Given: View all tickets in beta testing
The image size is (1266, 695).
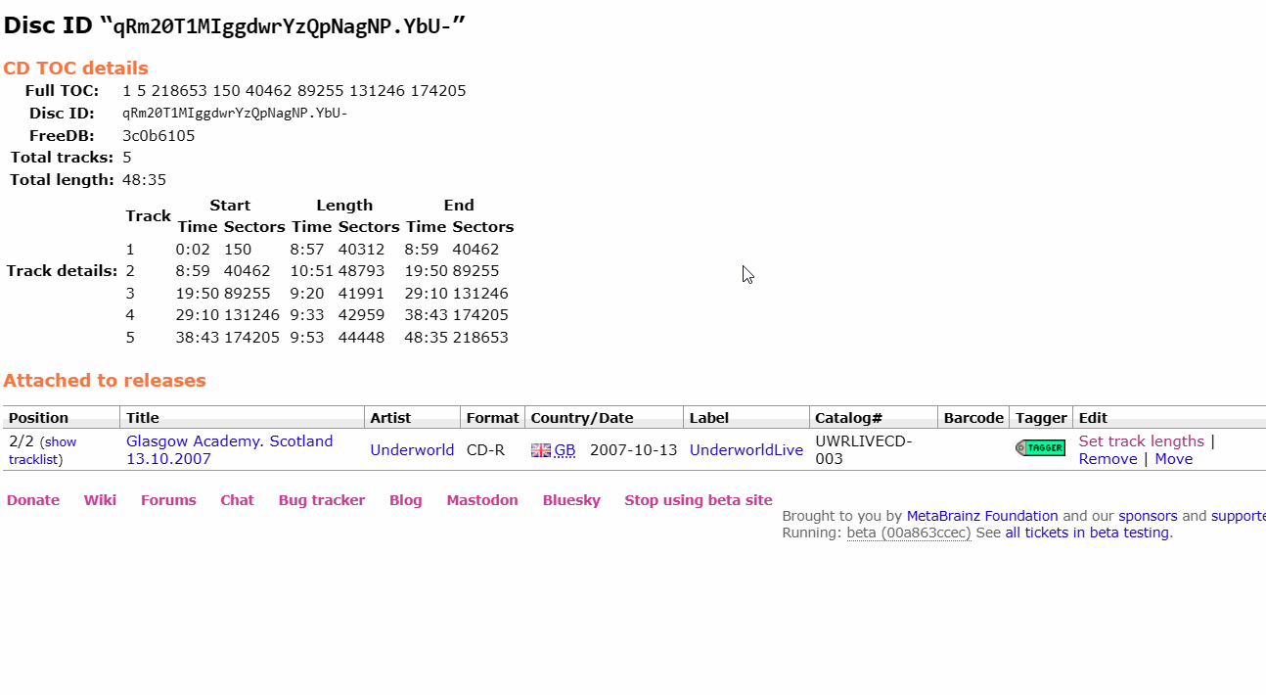Looking at the screenshot, I should (1086, 533).
